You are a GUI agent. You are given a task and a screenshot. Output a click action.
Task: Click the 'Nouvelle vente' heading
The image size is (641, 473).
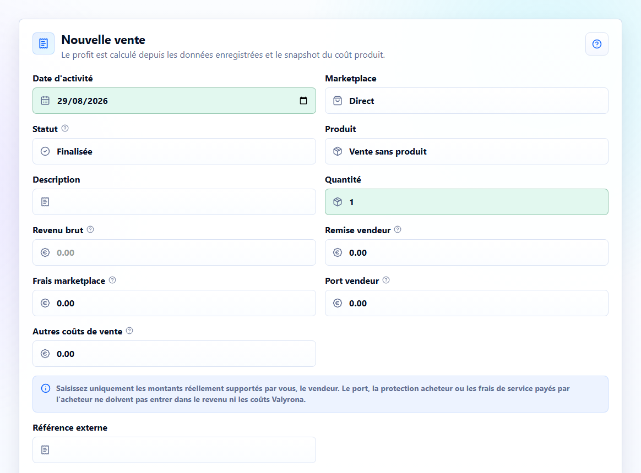pos(104,40)
